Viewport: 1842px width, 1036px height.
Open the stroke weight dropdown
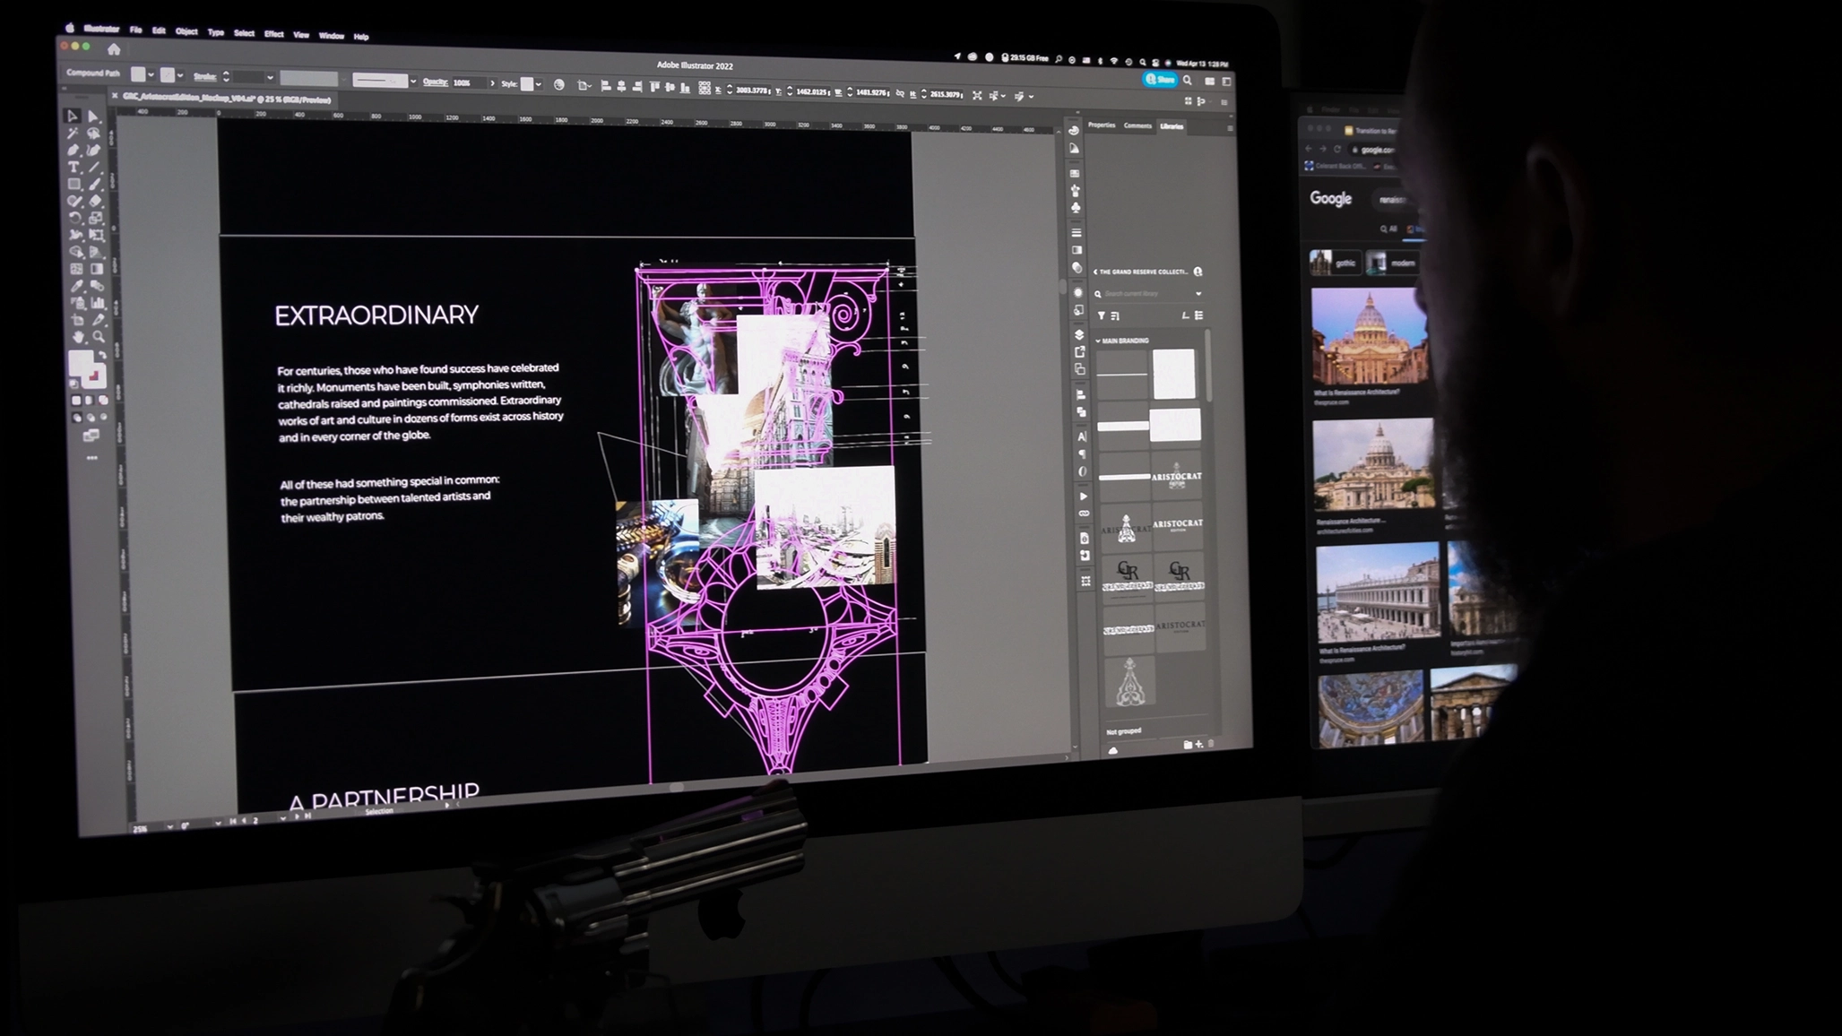pos(270,78)
